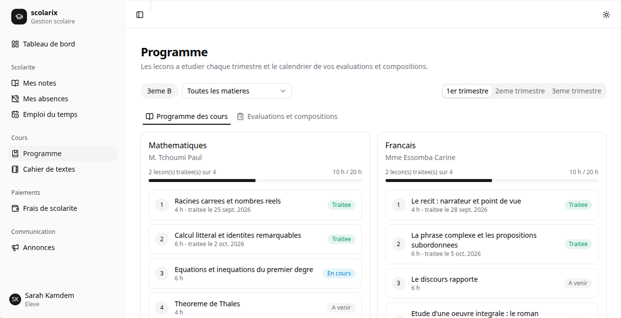Click En cours badge on Equations lesson
The width and height of the screenshot is (621, 318).
(x=339, y=273)
